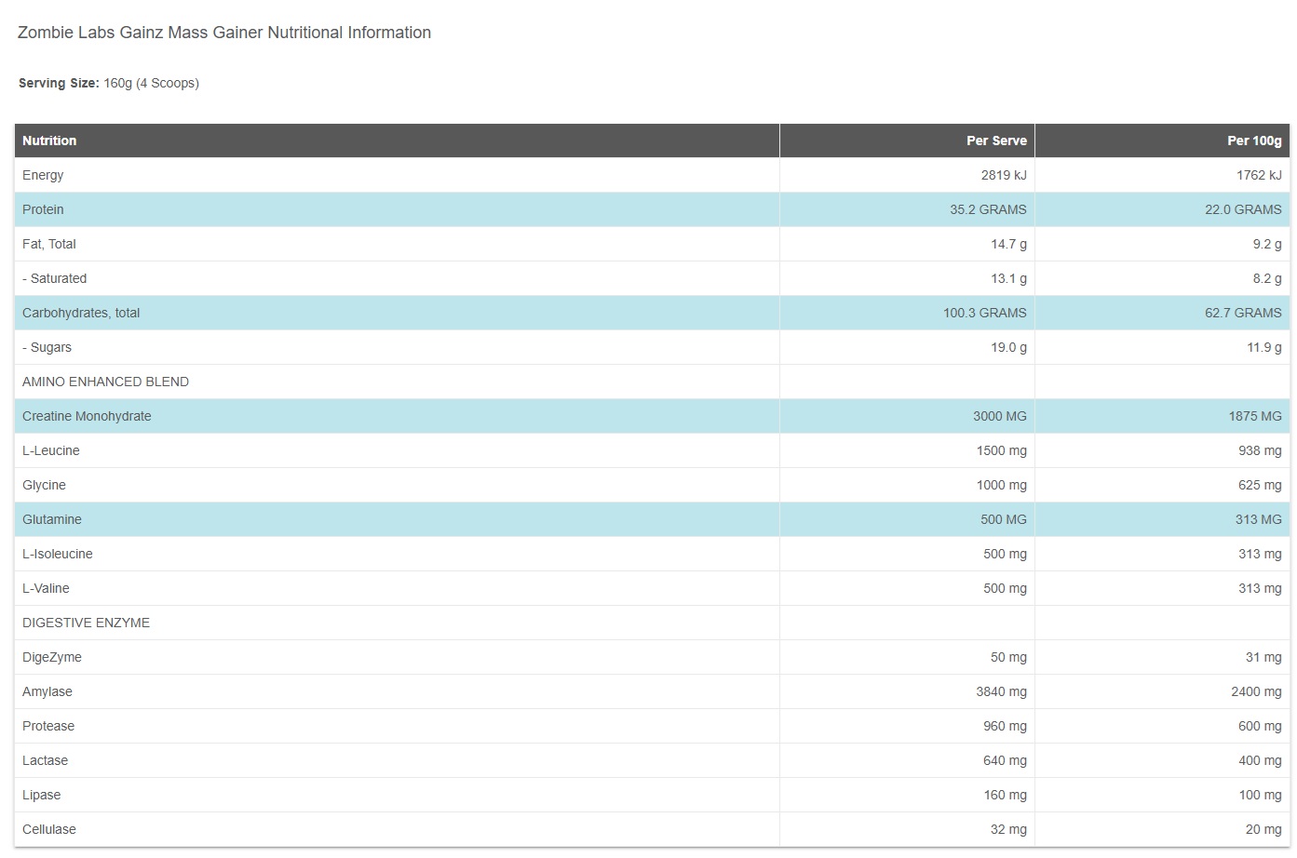The height and width of the screenshot is (858, 1297).
Task: Select the '500 MG' glutamine value
Action: coord(1004,519)
